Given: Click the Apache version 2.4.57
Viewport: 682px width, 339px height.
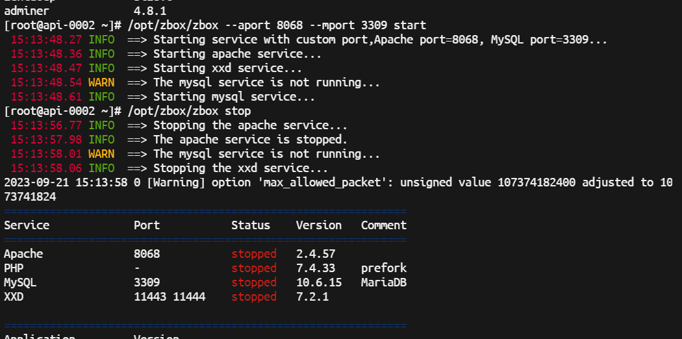Looking at the screenshot, I should coord(316,254).
